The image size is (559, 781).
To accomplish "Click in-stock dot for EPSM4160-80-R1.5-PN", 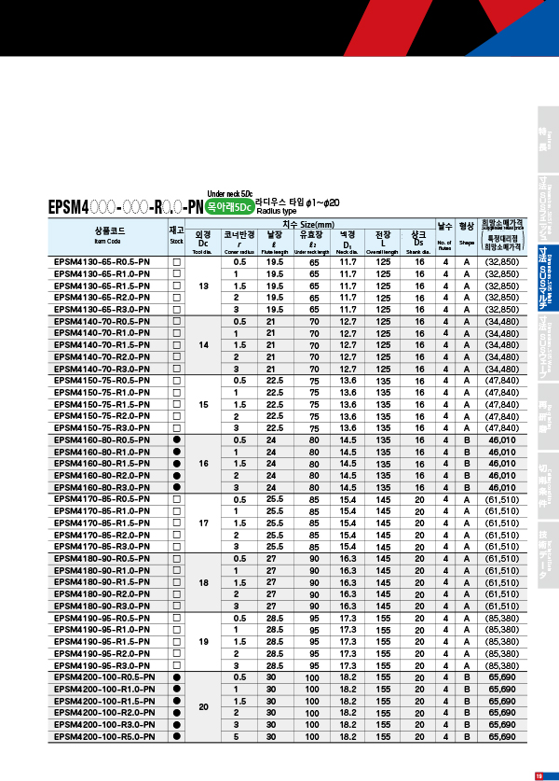I will point(177,464).
